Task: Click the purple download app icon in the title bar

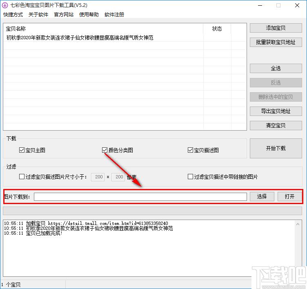Action: pos(5,5)
